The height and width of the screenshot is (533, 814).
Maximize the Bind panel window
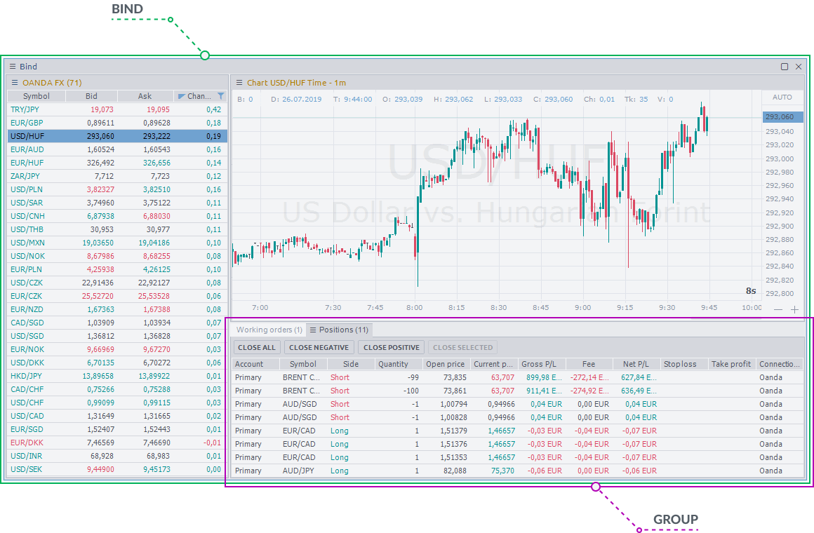[785, 67]
